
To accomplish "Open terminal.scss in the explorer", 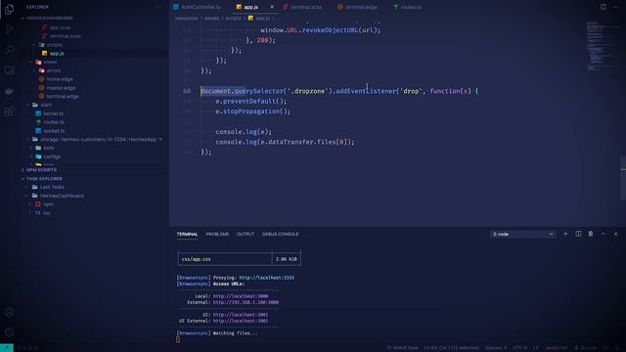I will (x=66, y=36).
